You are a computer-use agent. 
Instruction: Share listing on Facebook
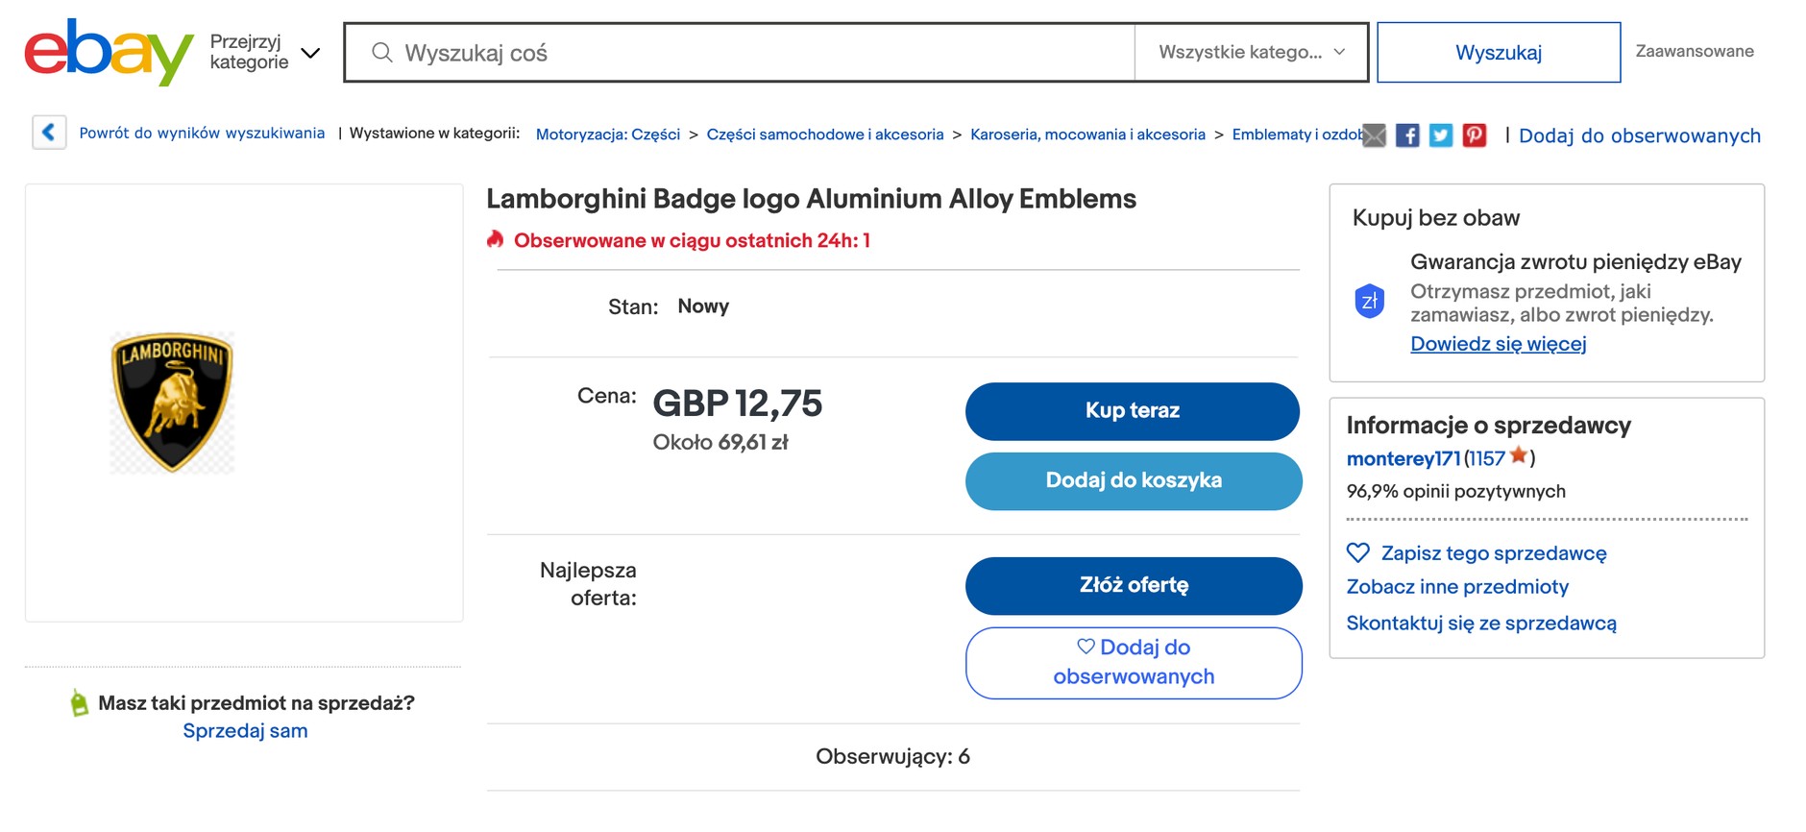pos(1407,135)
